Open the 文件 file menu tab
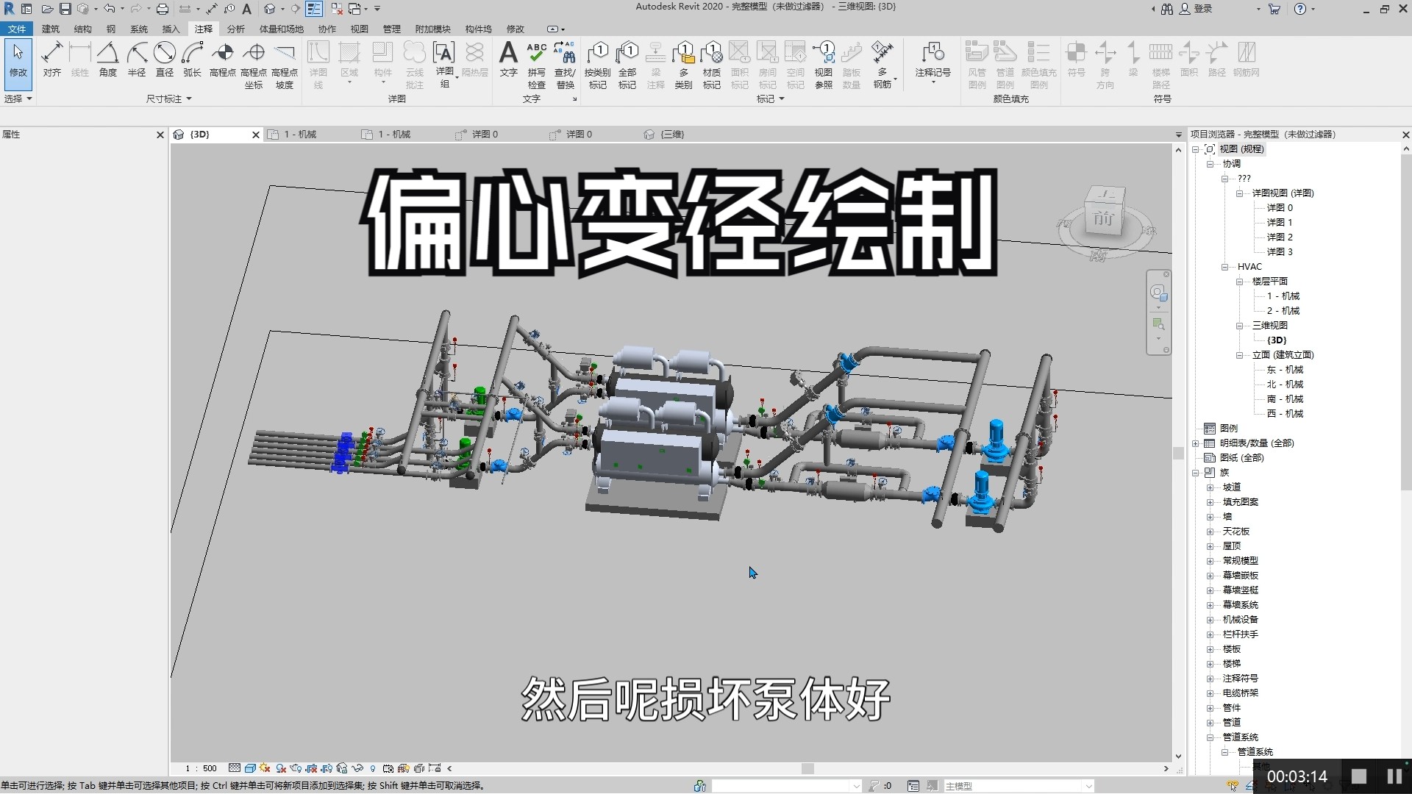The image size is (1412, 794). pyautogui.click(x=16, y=29)
